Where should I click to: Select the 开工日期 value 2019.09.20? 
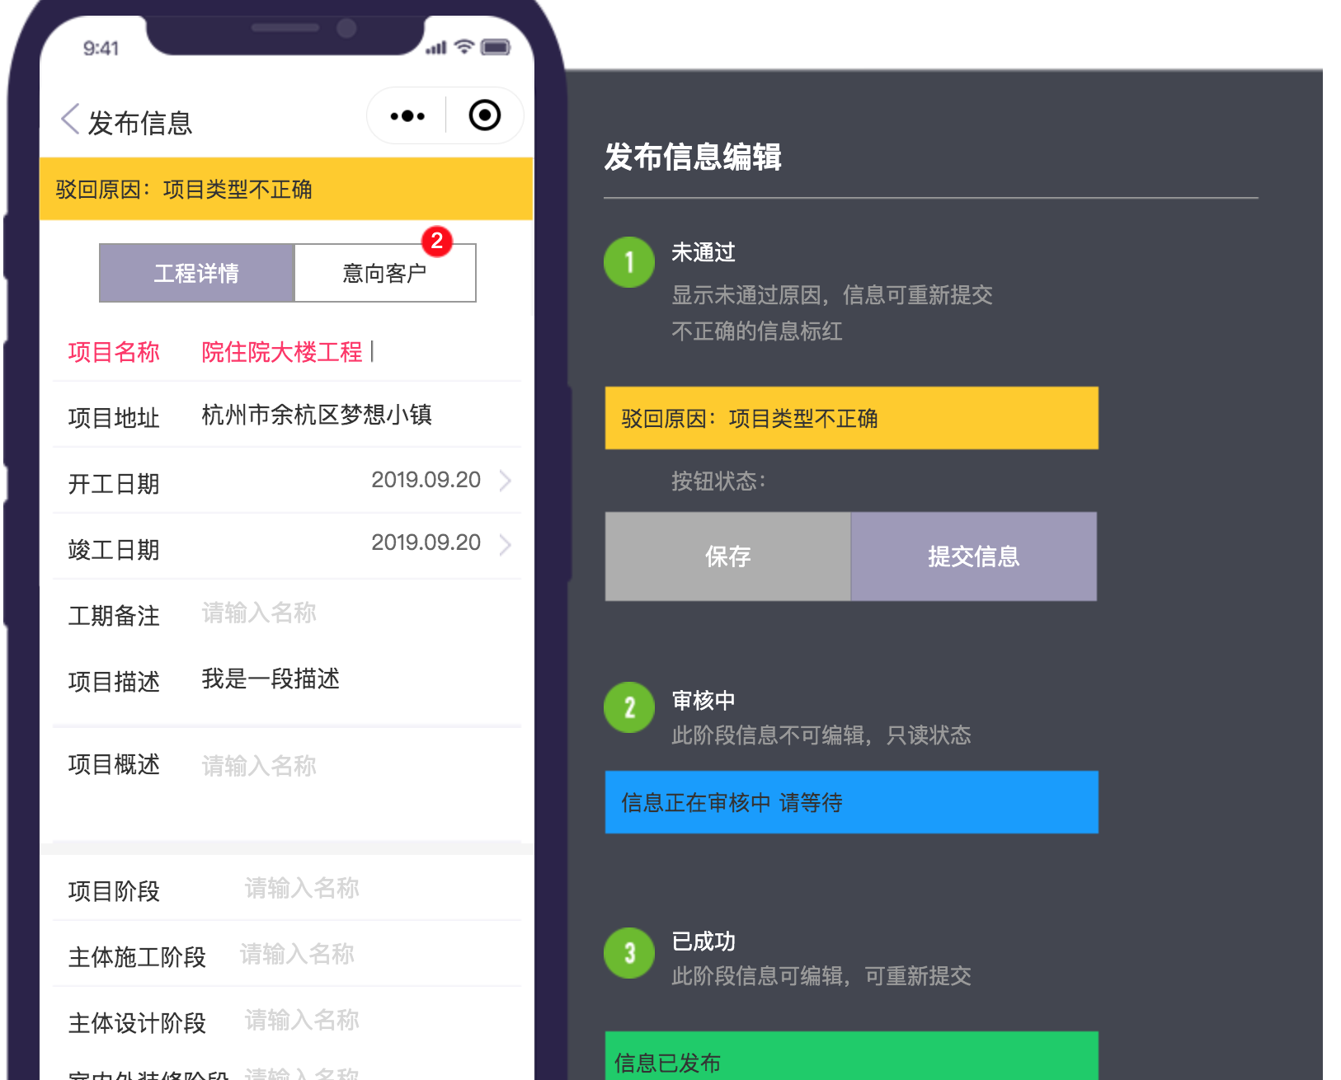click(x=426, y=480)
